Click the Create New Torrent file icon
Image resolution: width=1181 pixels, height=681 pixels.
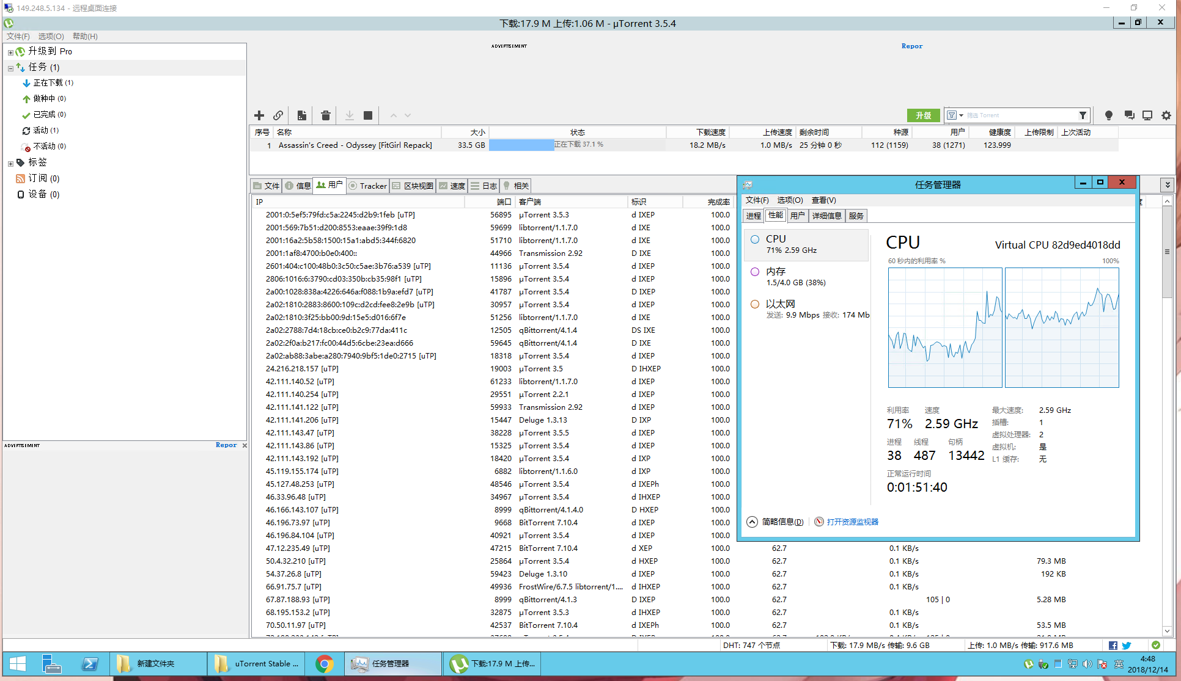tap(302, 115)
